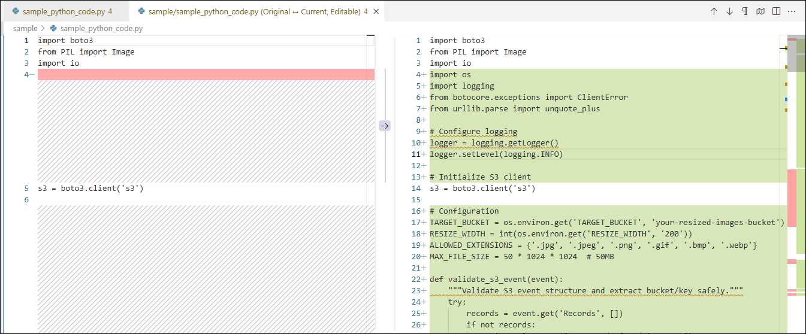806x334 pixels.
Task: Jump to next change with down arrow
Action: (x=729, y=11)
